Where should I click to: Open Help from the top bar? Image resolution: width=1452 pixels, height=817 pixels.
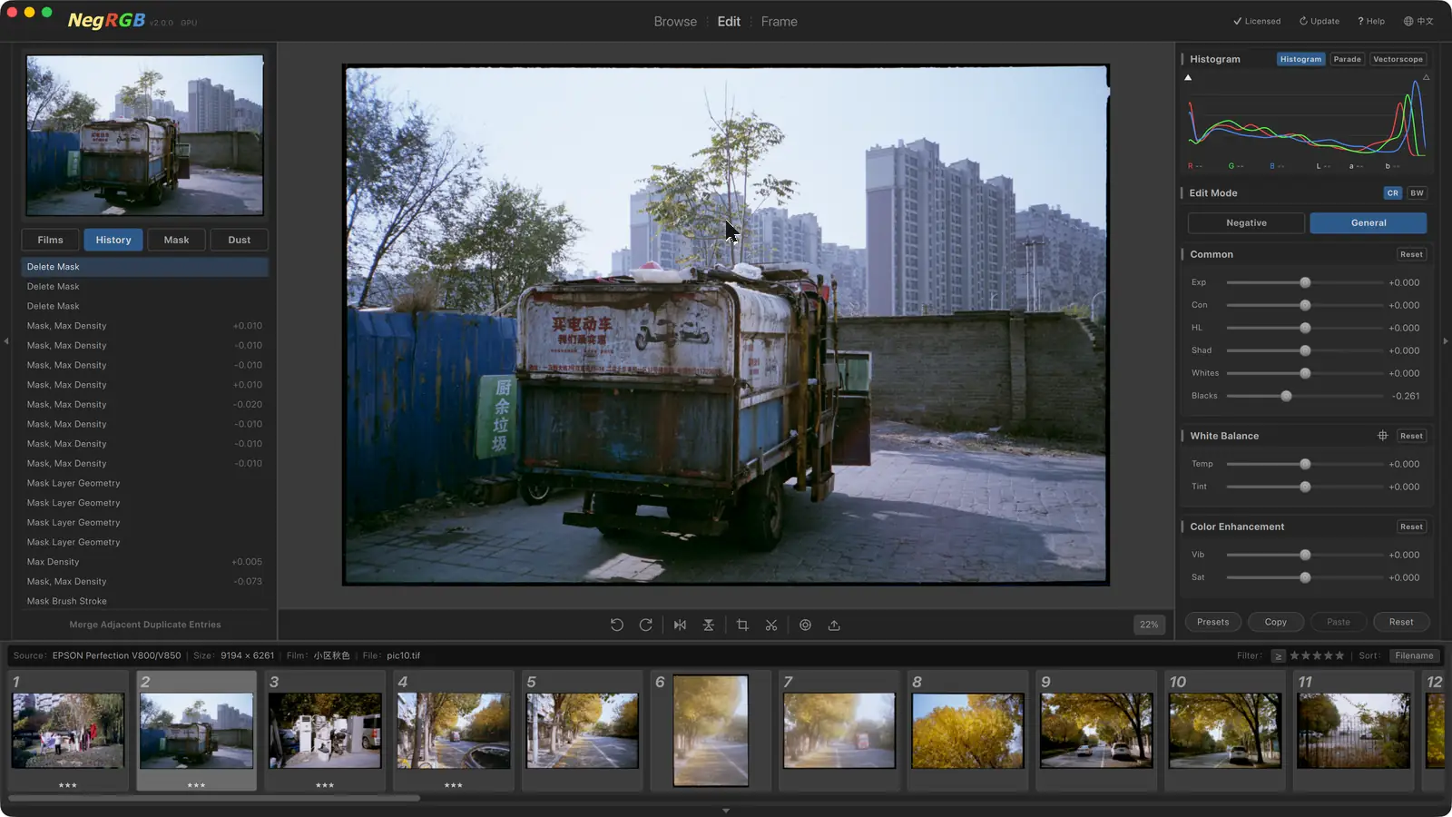1371,21
